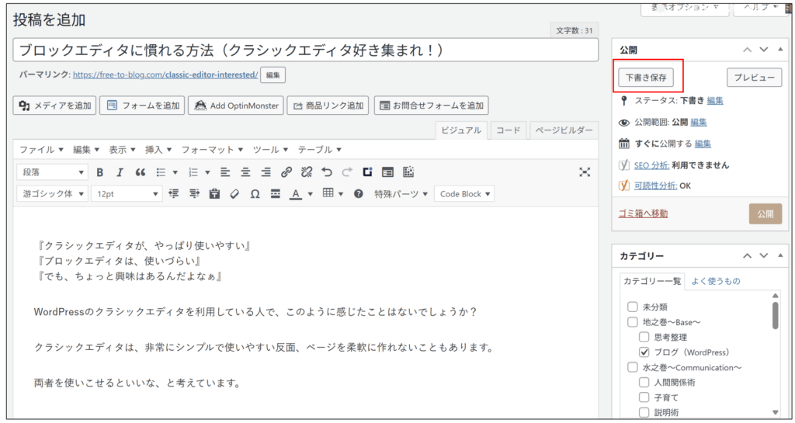The height and width of the screenshot is (423, 795).
Task: Click the post title input field
Action: (x=306, y=50)
